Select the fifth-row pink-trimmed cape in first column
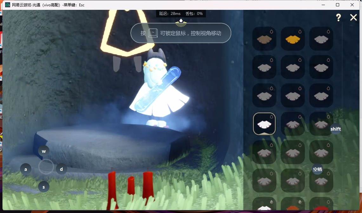Image resolution: width=362 pixels, height=213 pixels. pos(264,152)
